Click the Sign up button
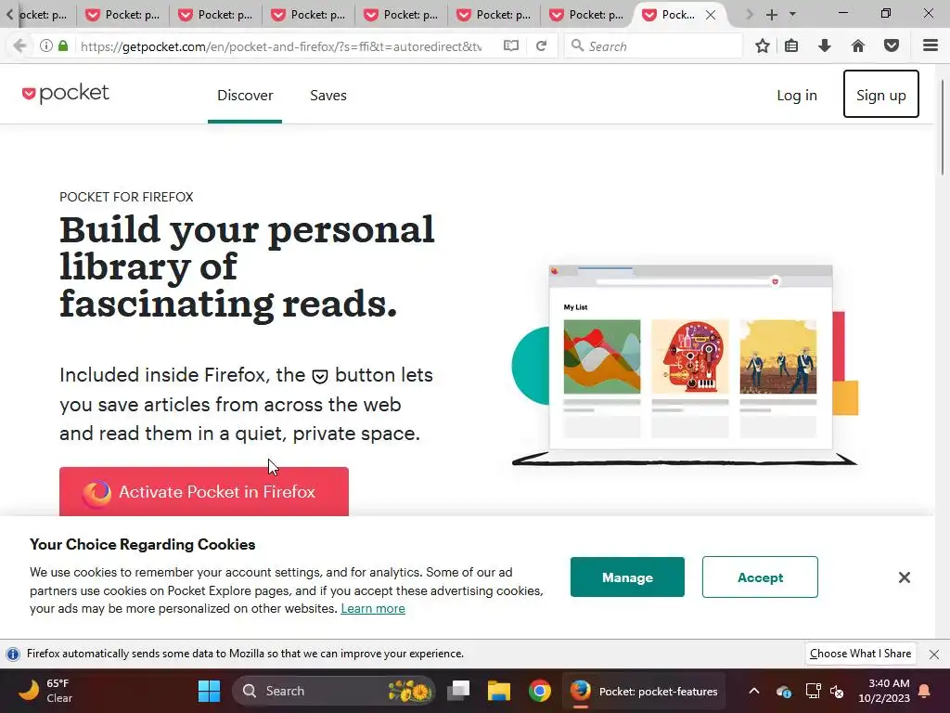Screen dimensions: 950x713 [x=881, y=94]
